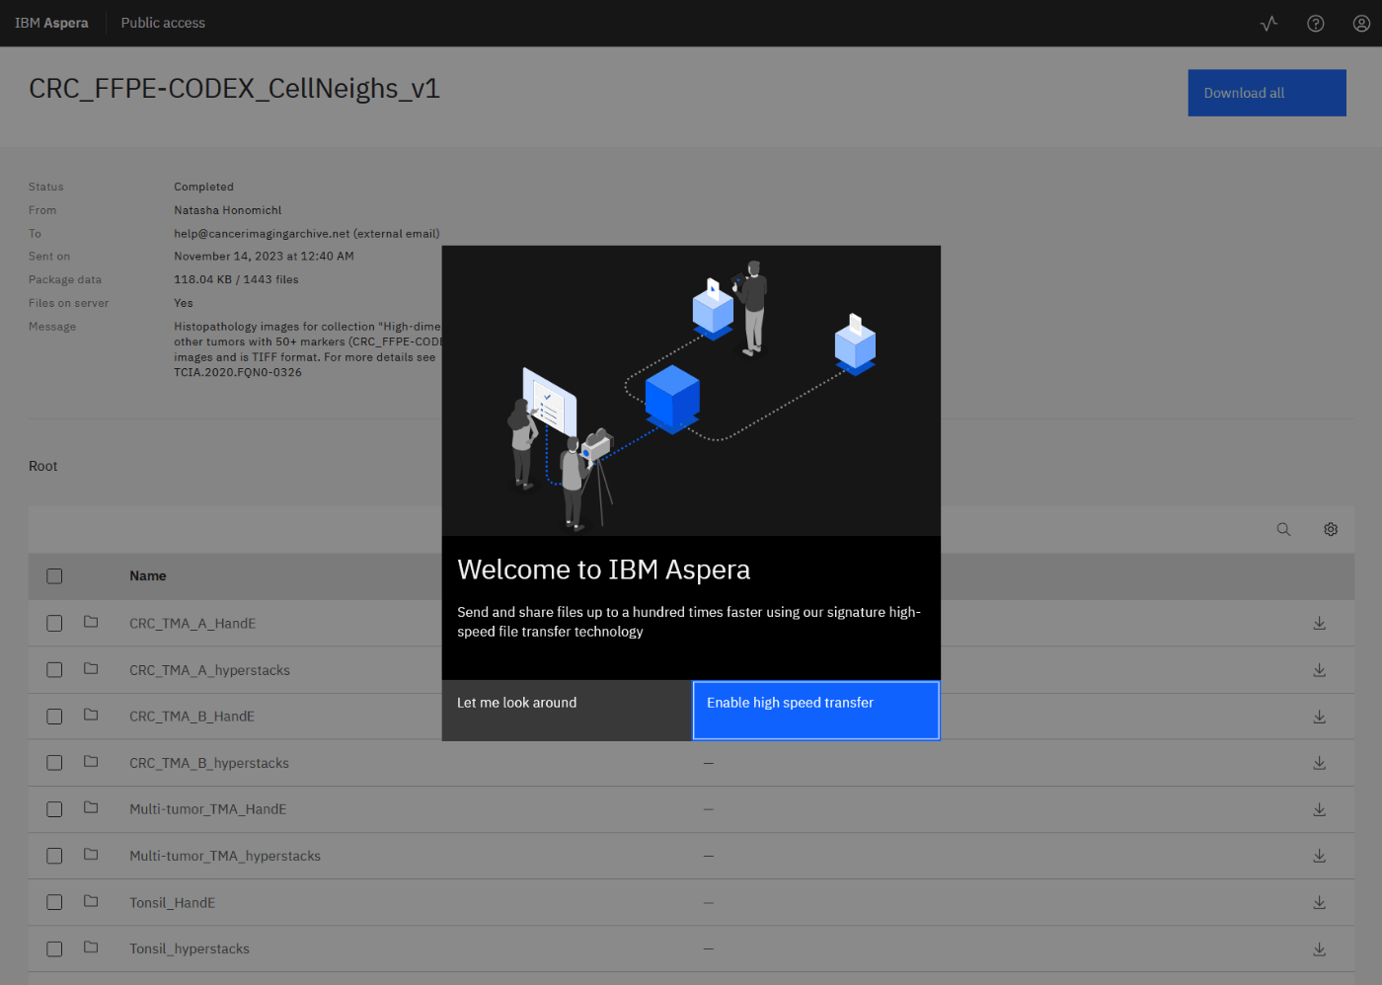Download CRC_TMA_A_hyperstacks via arrow icon
This screenshot has height=985, width=1382.
click(1319, 670)
